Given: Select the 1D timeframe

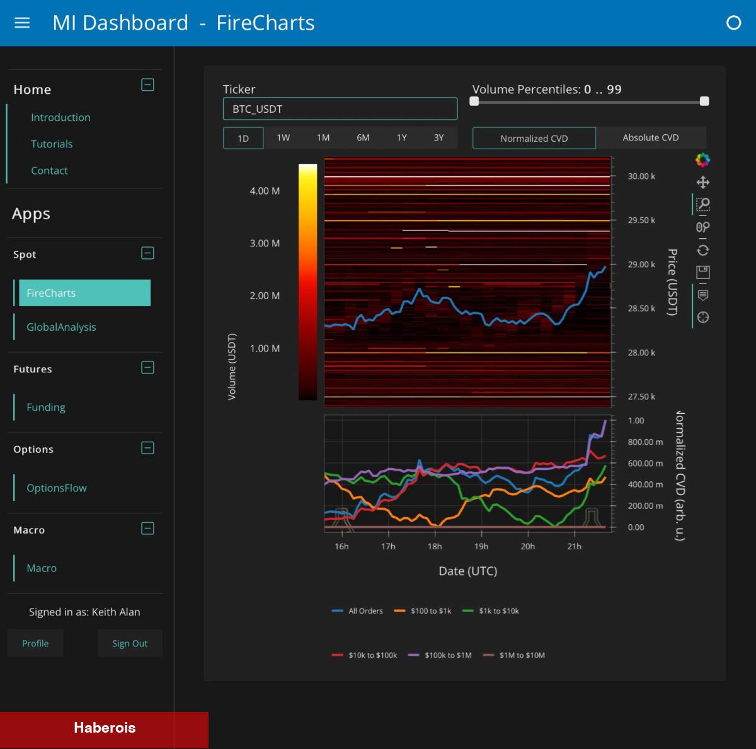Looking at the screenshot, I should tap(243, 138).
